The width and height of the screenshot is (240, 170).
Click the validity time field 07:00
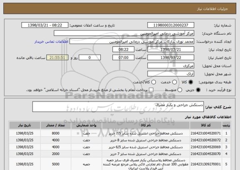point(123,58)
